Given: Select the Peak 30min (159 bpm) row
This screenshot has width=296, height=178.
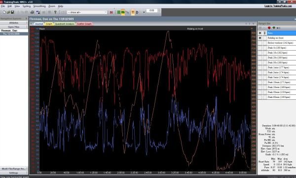Looking at the screenshot, I should pos(282,92).
